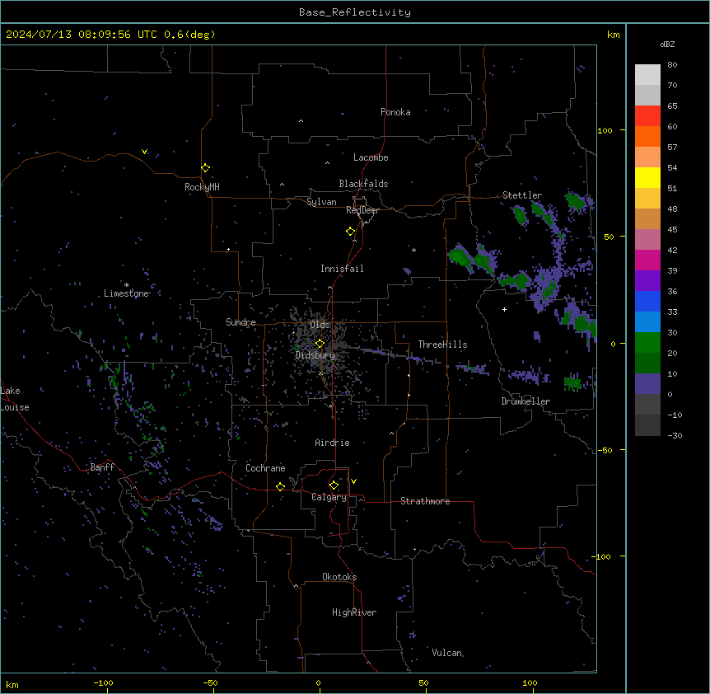710x694 pixels.
Task: Click the Strathmore label
Action: (425, 501)
